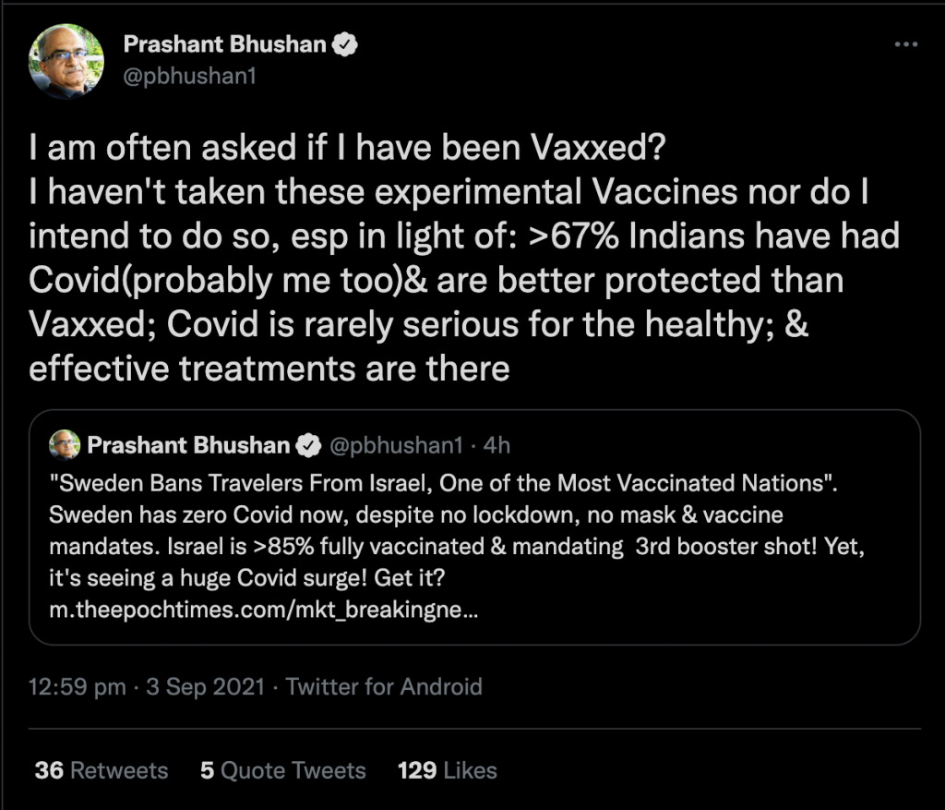Click the 12:59 pm time of the tweet
Viewport: 945px width, 810px height.
[77, 687]
